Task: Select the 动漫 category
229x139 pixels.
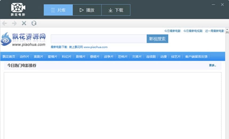Action: (163, 57)
